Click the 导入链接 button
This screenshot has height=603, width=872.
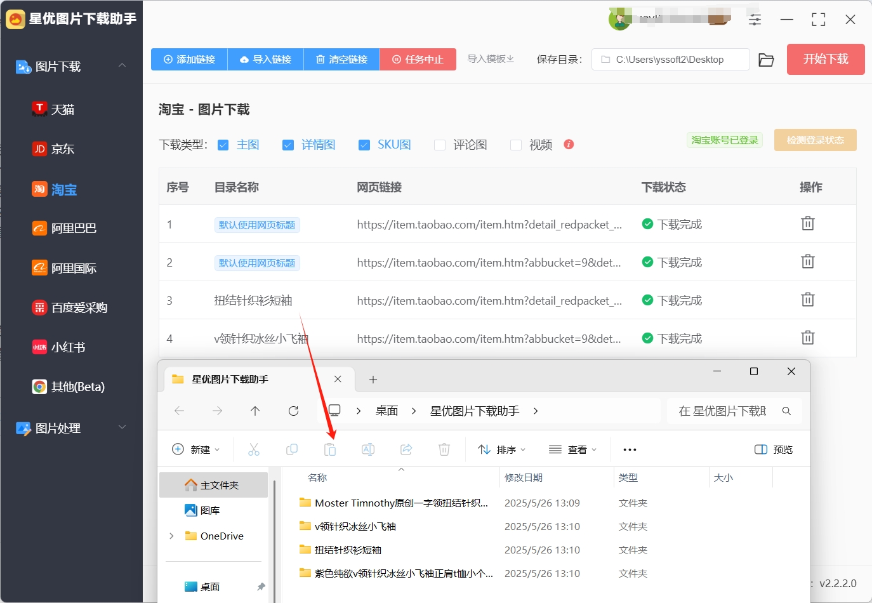[x=265, y=59]
